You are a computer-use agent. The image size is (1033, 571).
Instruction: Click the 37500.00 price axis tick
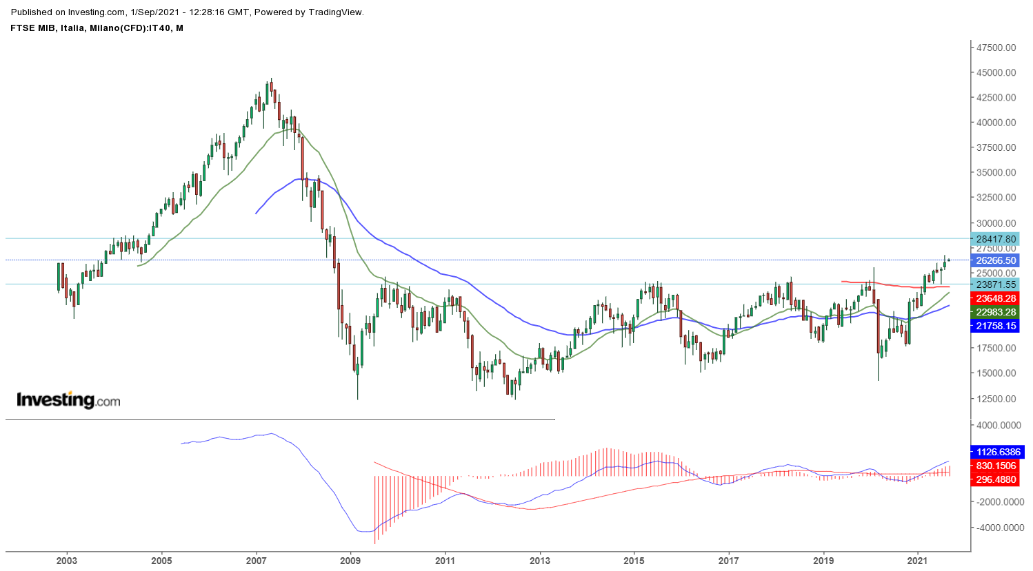pos(996,147)
